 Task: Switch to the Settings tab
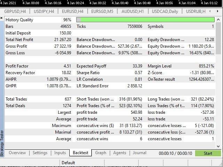[40, 153]
